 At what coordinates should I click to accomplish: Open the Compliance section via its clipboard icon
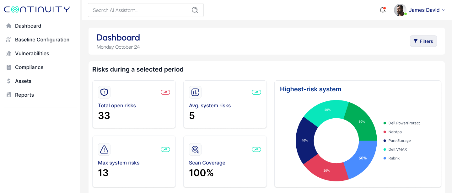(9, 67)
